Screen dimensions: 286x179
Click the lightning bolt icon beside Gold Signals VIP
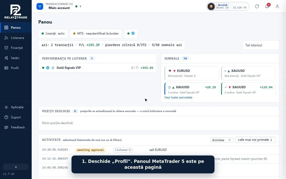point(53,68)
